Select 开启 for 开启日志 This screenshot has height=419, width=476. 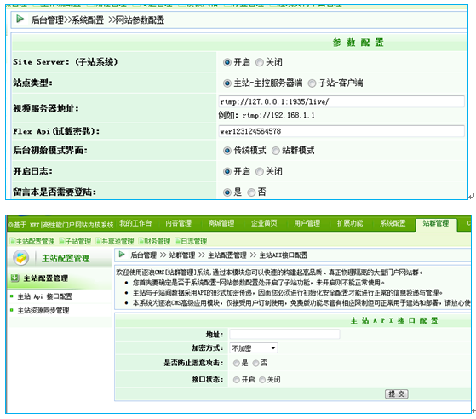coord(227,172)
